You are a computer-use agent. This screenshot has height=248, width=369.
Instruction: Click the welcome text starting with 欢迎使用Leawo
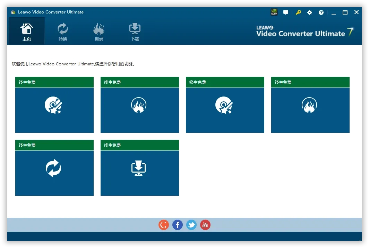click(73, 64)
